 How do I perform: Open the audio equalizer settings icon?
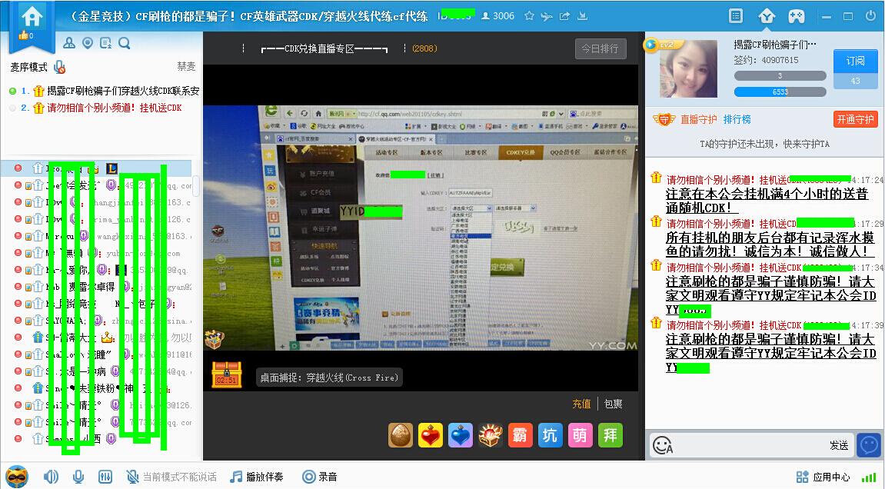(105, 477)
